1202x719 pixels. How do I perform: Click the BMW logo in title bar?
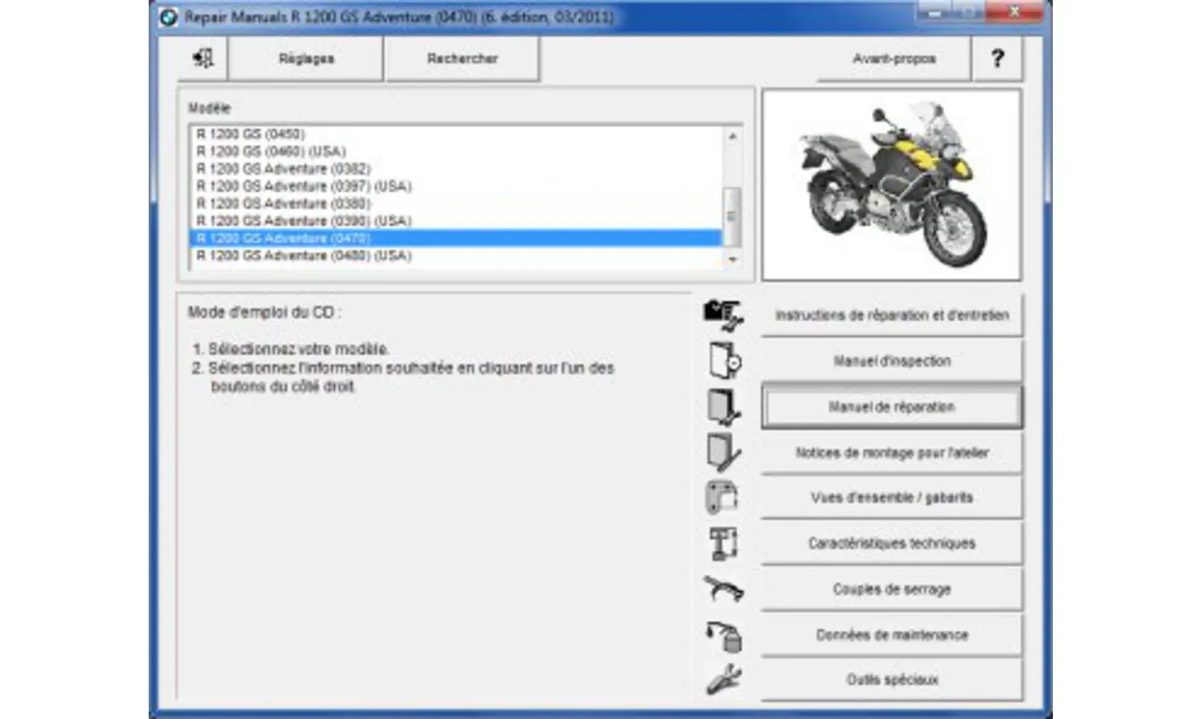tap(168, 17)
